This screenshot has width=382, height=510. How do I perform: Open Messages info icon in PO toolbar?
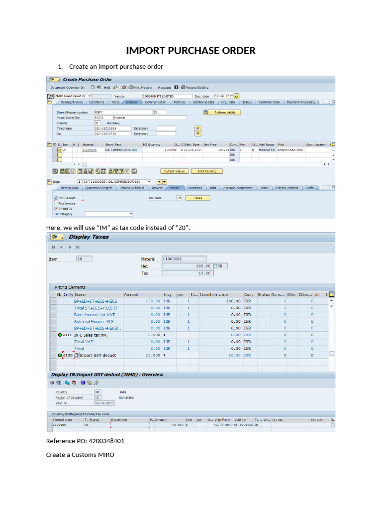176,87
